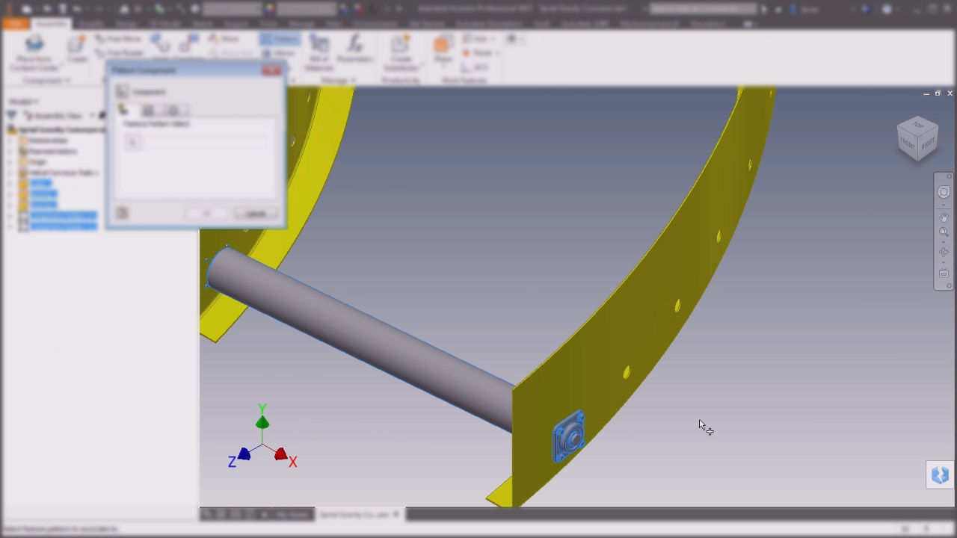Click the Feature Pattern Select input field
This screenshot has height=538, width=957.
[206, 142]
